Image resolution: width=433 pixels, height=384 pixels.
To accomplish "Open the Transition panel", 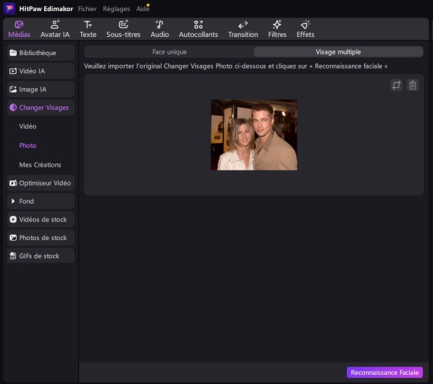I will pyautogui.click(x=243, y=29).
